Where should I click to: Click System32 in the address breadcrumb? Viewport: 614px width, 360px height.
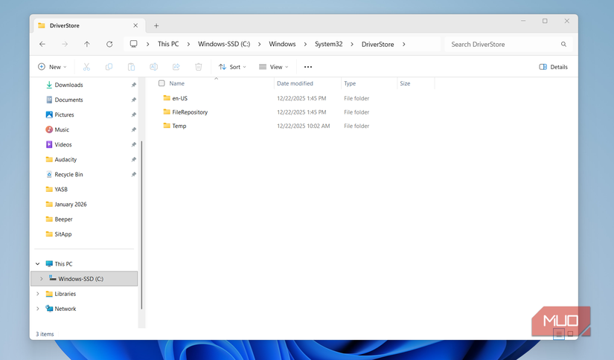(328, 45)
